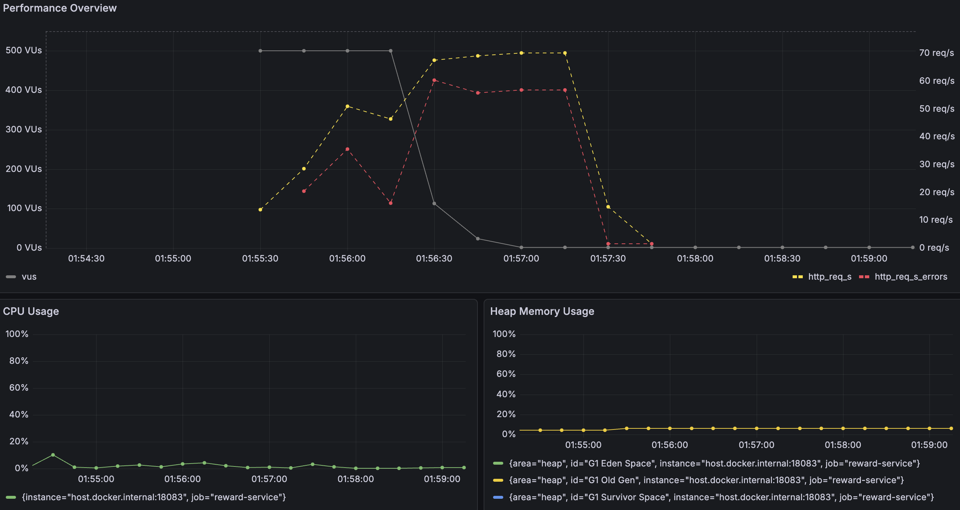The height and width of the screenshot is (510, 960).
Task: Select the G1 Survivor Space legend entry
Action: (x=721, y=497)
